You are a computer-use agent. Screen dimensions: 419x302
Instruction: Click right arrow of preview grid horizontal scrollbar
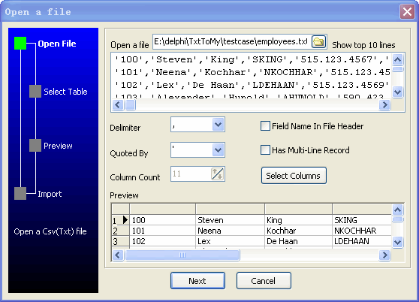point(384,255)
